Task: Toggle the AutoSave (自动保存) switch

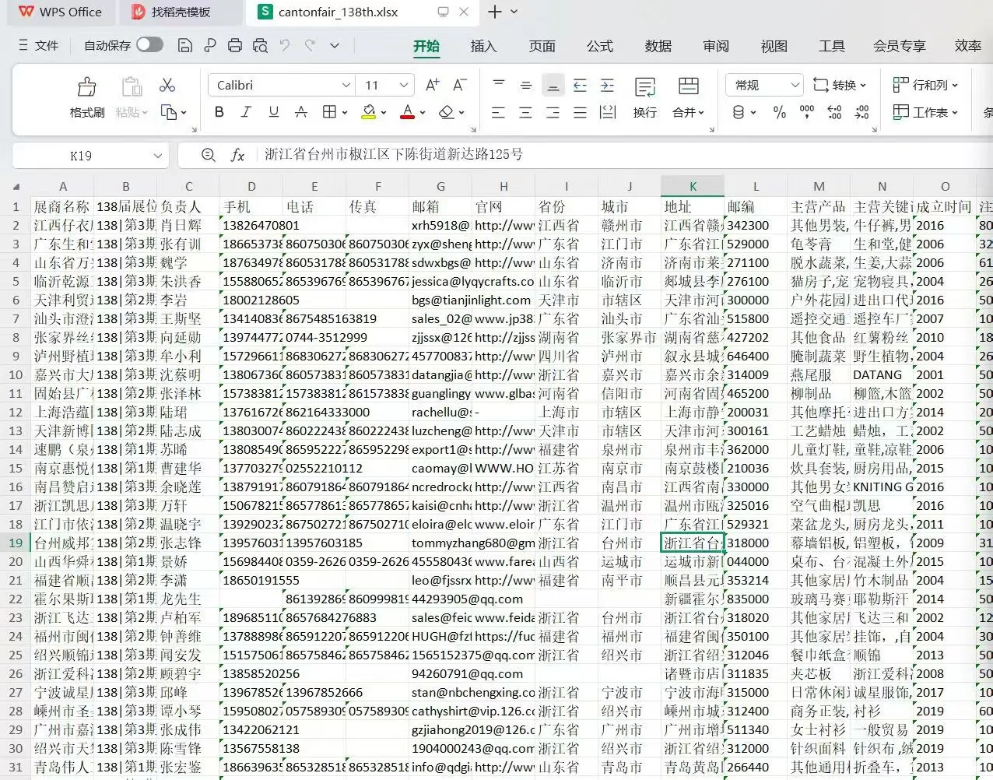Action: pos(149,44)
